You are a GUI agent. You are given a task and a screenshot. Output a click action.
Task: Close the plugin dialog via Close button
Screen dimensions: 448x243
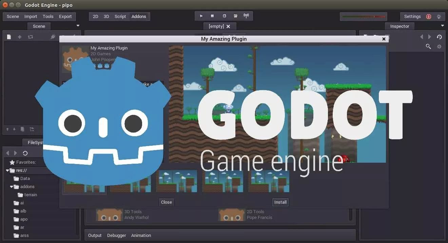click(166, 202)
